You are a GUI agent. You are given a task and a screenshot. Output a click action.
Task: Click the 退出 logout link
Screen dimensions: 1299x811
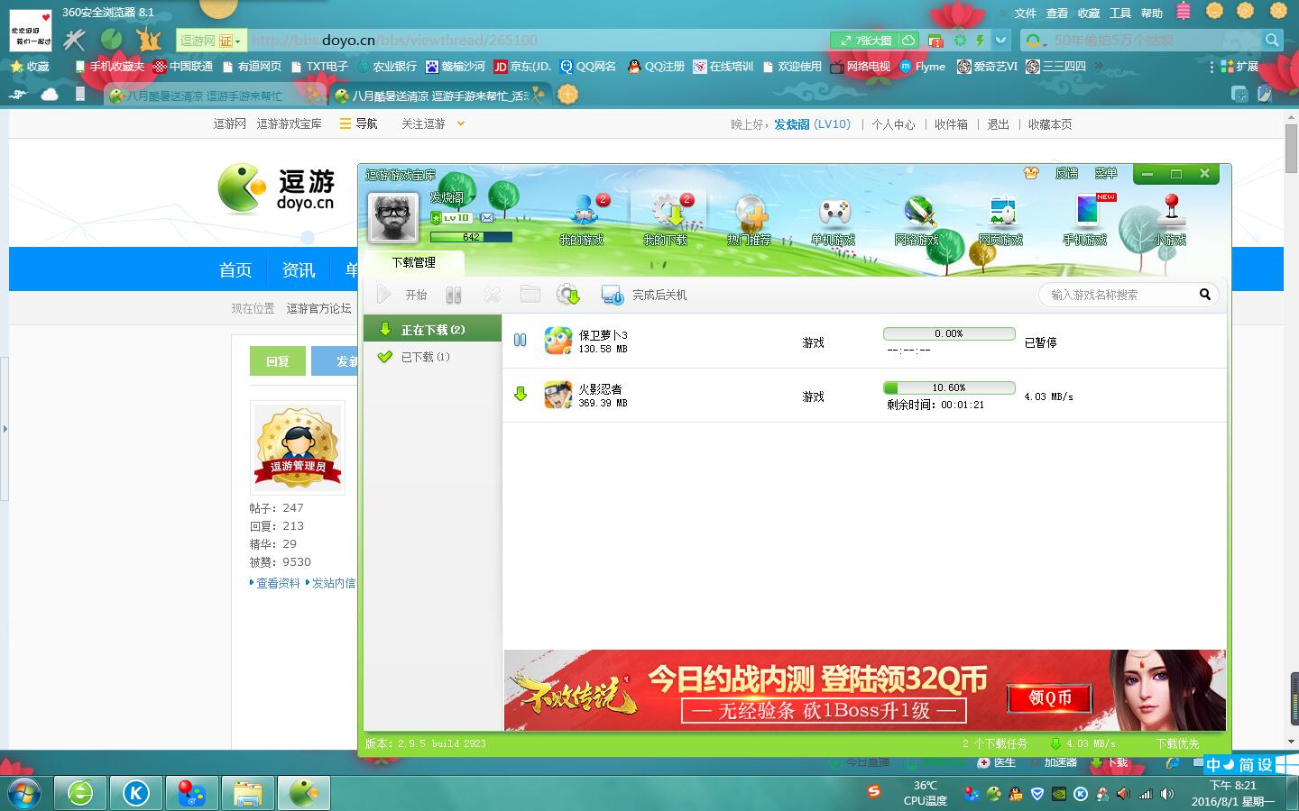point(998,124)
